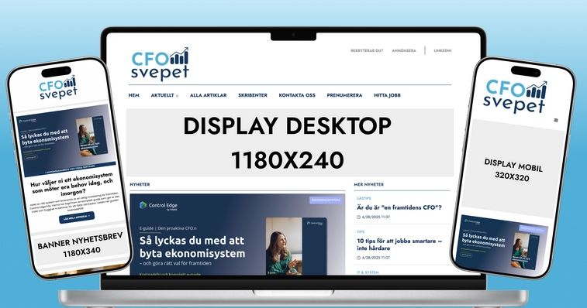Image resolution: width=587 pixels, height=308 pixels.
Task: Go to Alla artiklar page
Action: [208, 95]
